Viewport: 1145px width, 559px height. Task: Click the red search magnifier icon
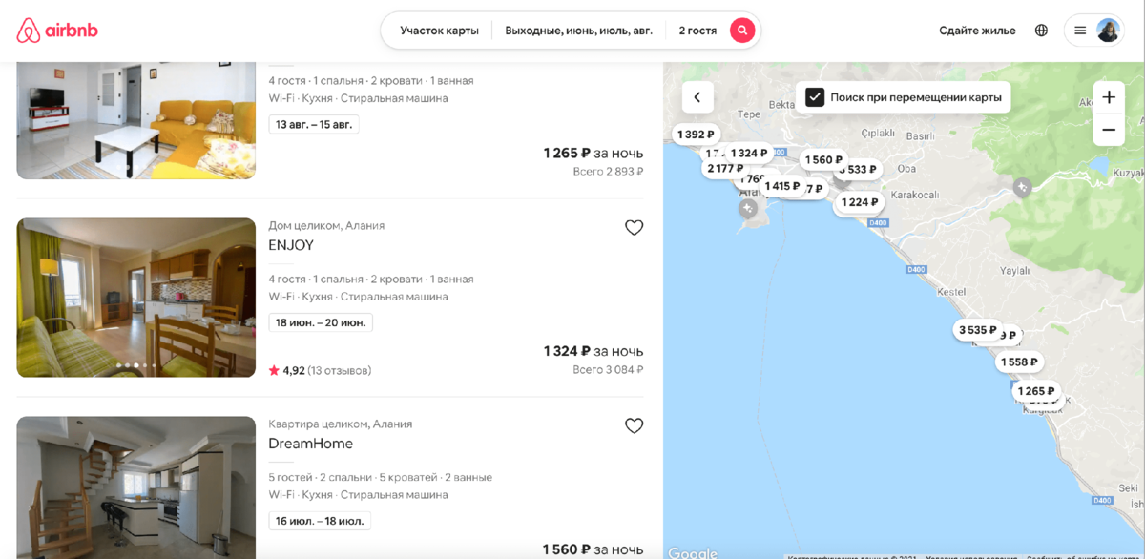[742, 30]
